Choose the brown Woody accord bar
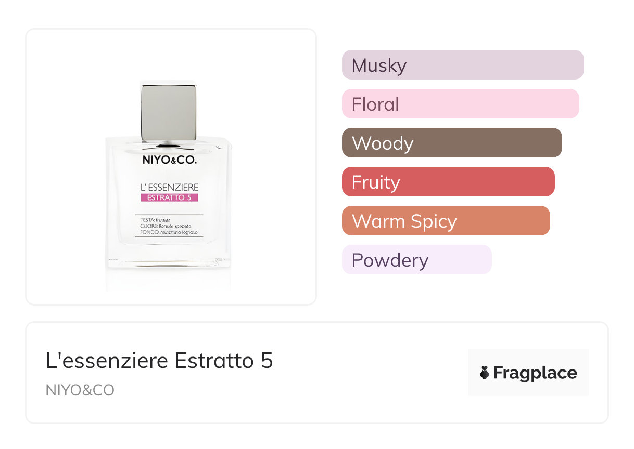 pos(451,143)
